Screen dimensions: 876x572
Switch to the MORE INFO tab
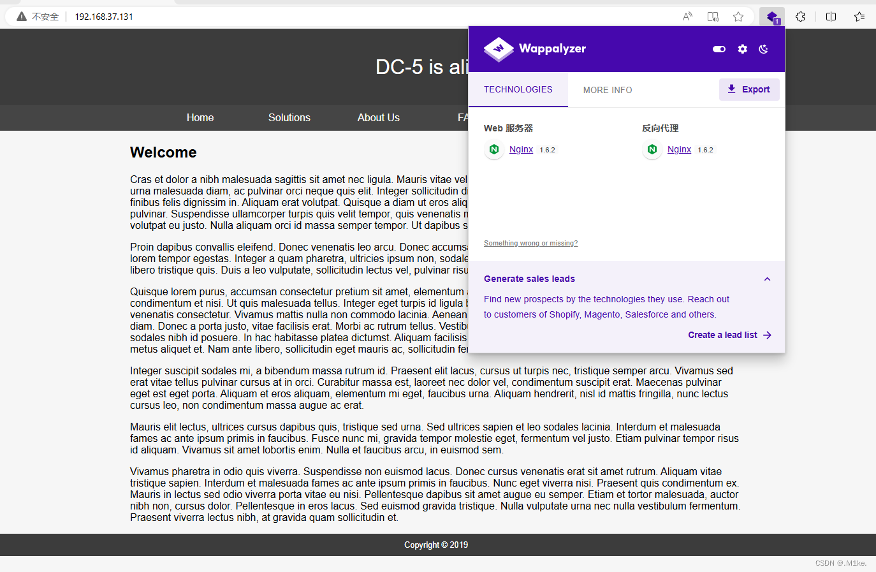point(608,90)
